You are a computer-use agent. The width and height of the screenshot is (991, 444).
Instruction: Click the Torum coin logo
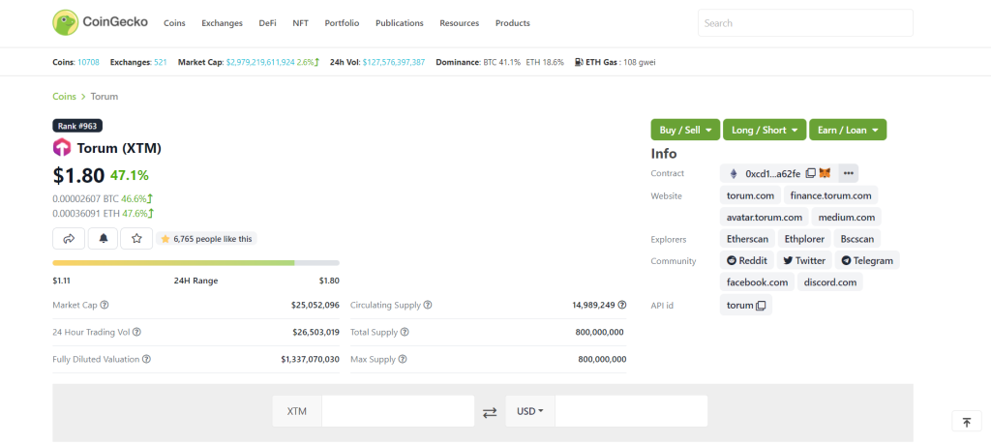[62, 148]
